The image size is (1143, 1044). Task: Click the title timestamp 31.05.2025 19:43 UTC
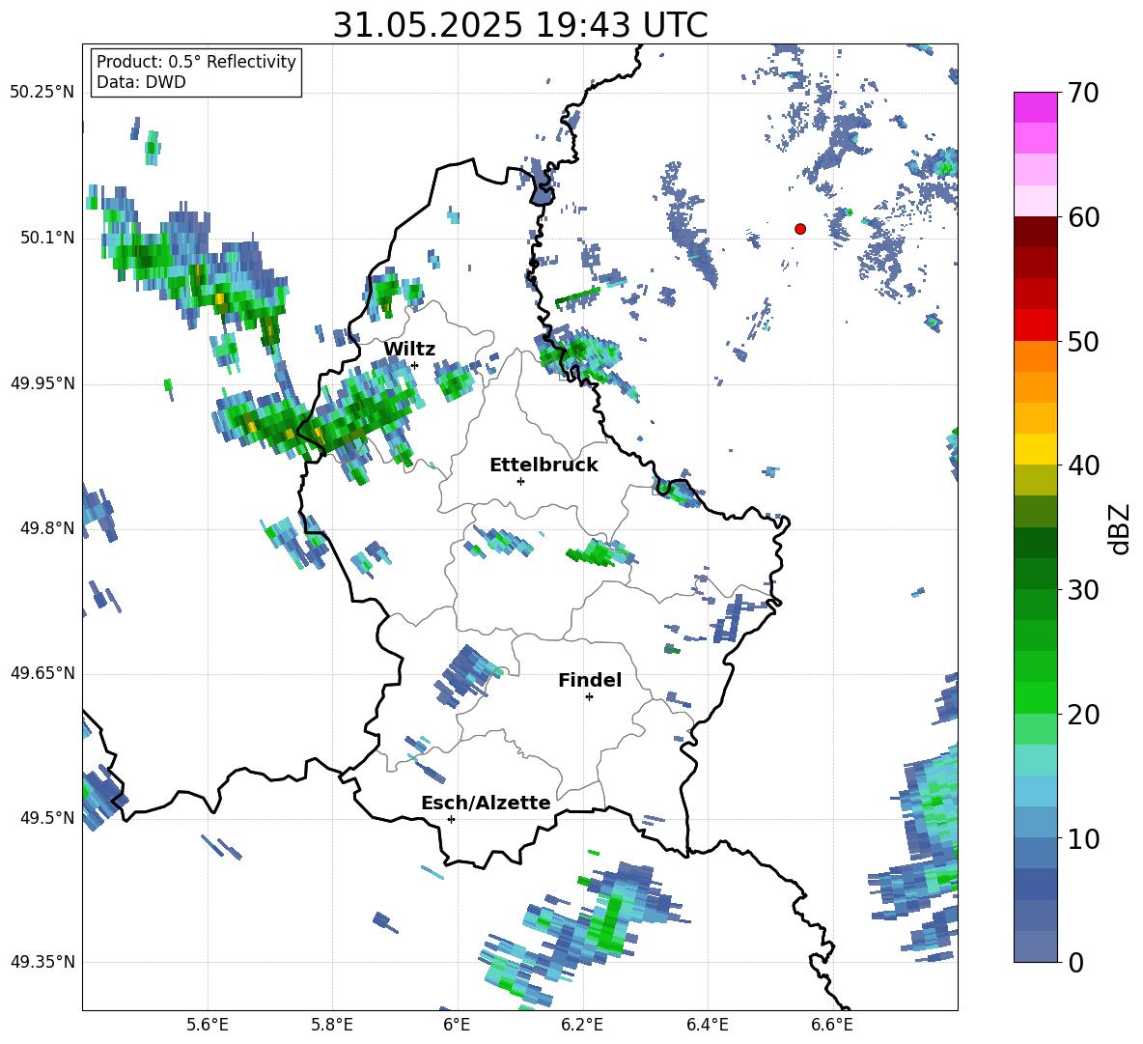click(520, 25)
